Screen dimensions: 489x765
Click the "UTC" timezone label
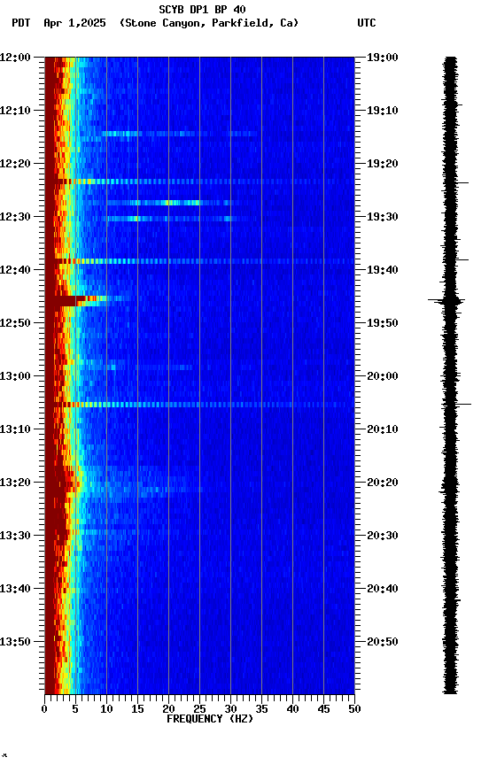coord(367,23)
